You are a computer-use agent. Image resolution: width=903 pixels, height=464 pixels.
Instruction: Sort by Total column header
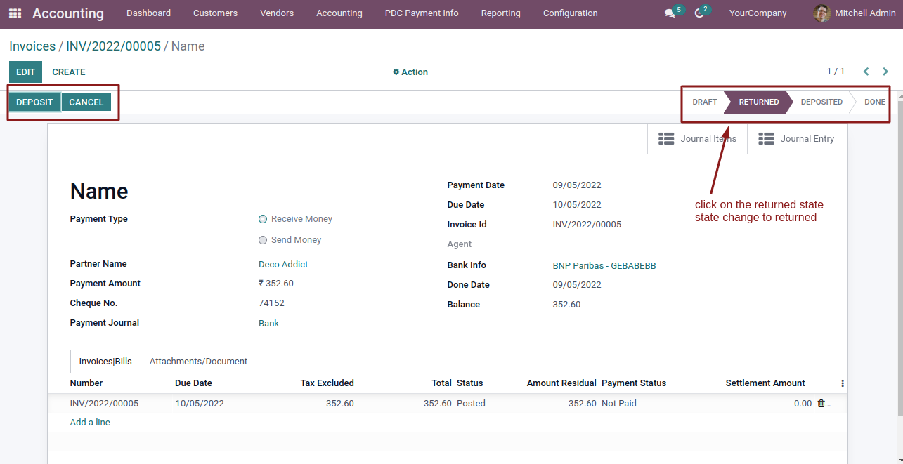point(441,383)
